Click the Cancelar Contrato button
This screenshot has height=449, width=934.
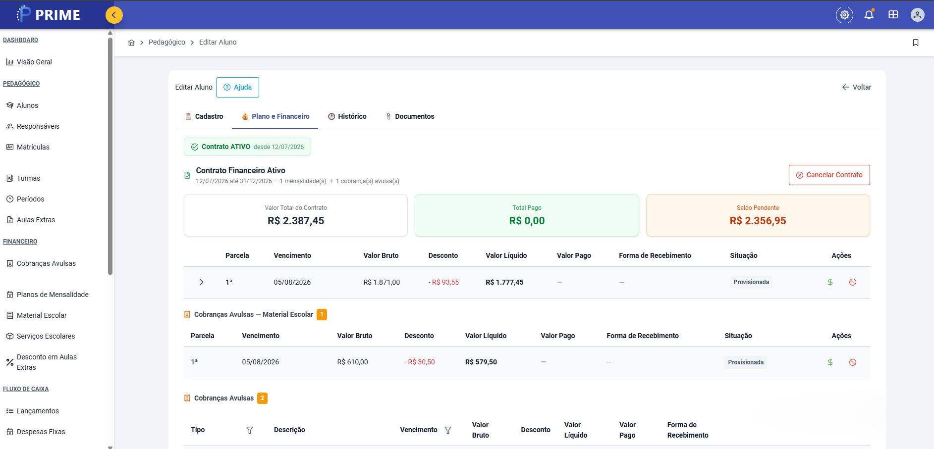click(829, 175)
